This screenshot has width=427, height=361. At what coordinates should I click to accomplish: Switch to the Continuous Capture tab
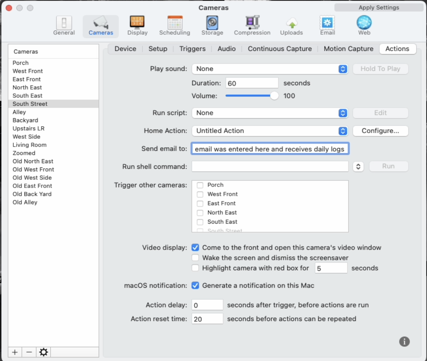click(x=280, y=49)
